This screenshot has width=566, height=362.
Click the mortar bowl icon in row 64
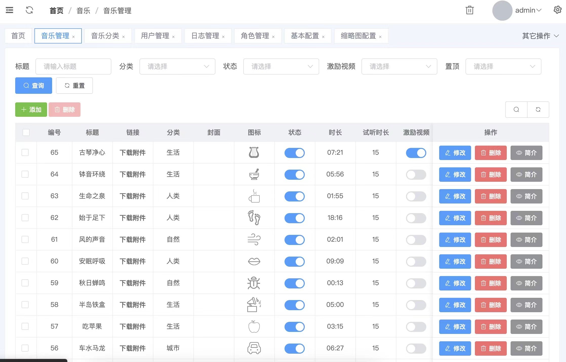click(x=254, y=174)
